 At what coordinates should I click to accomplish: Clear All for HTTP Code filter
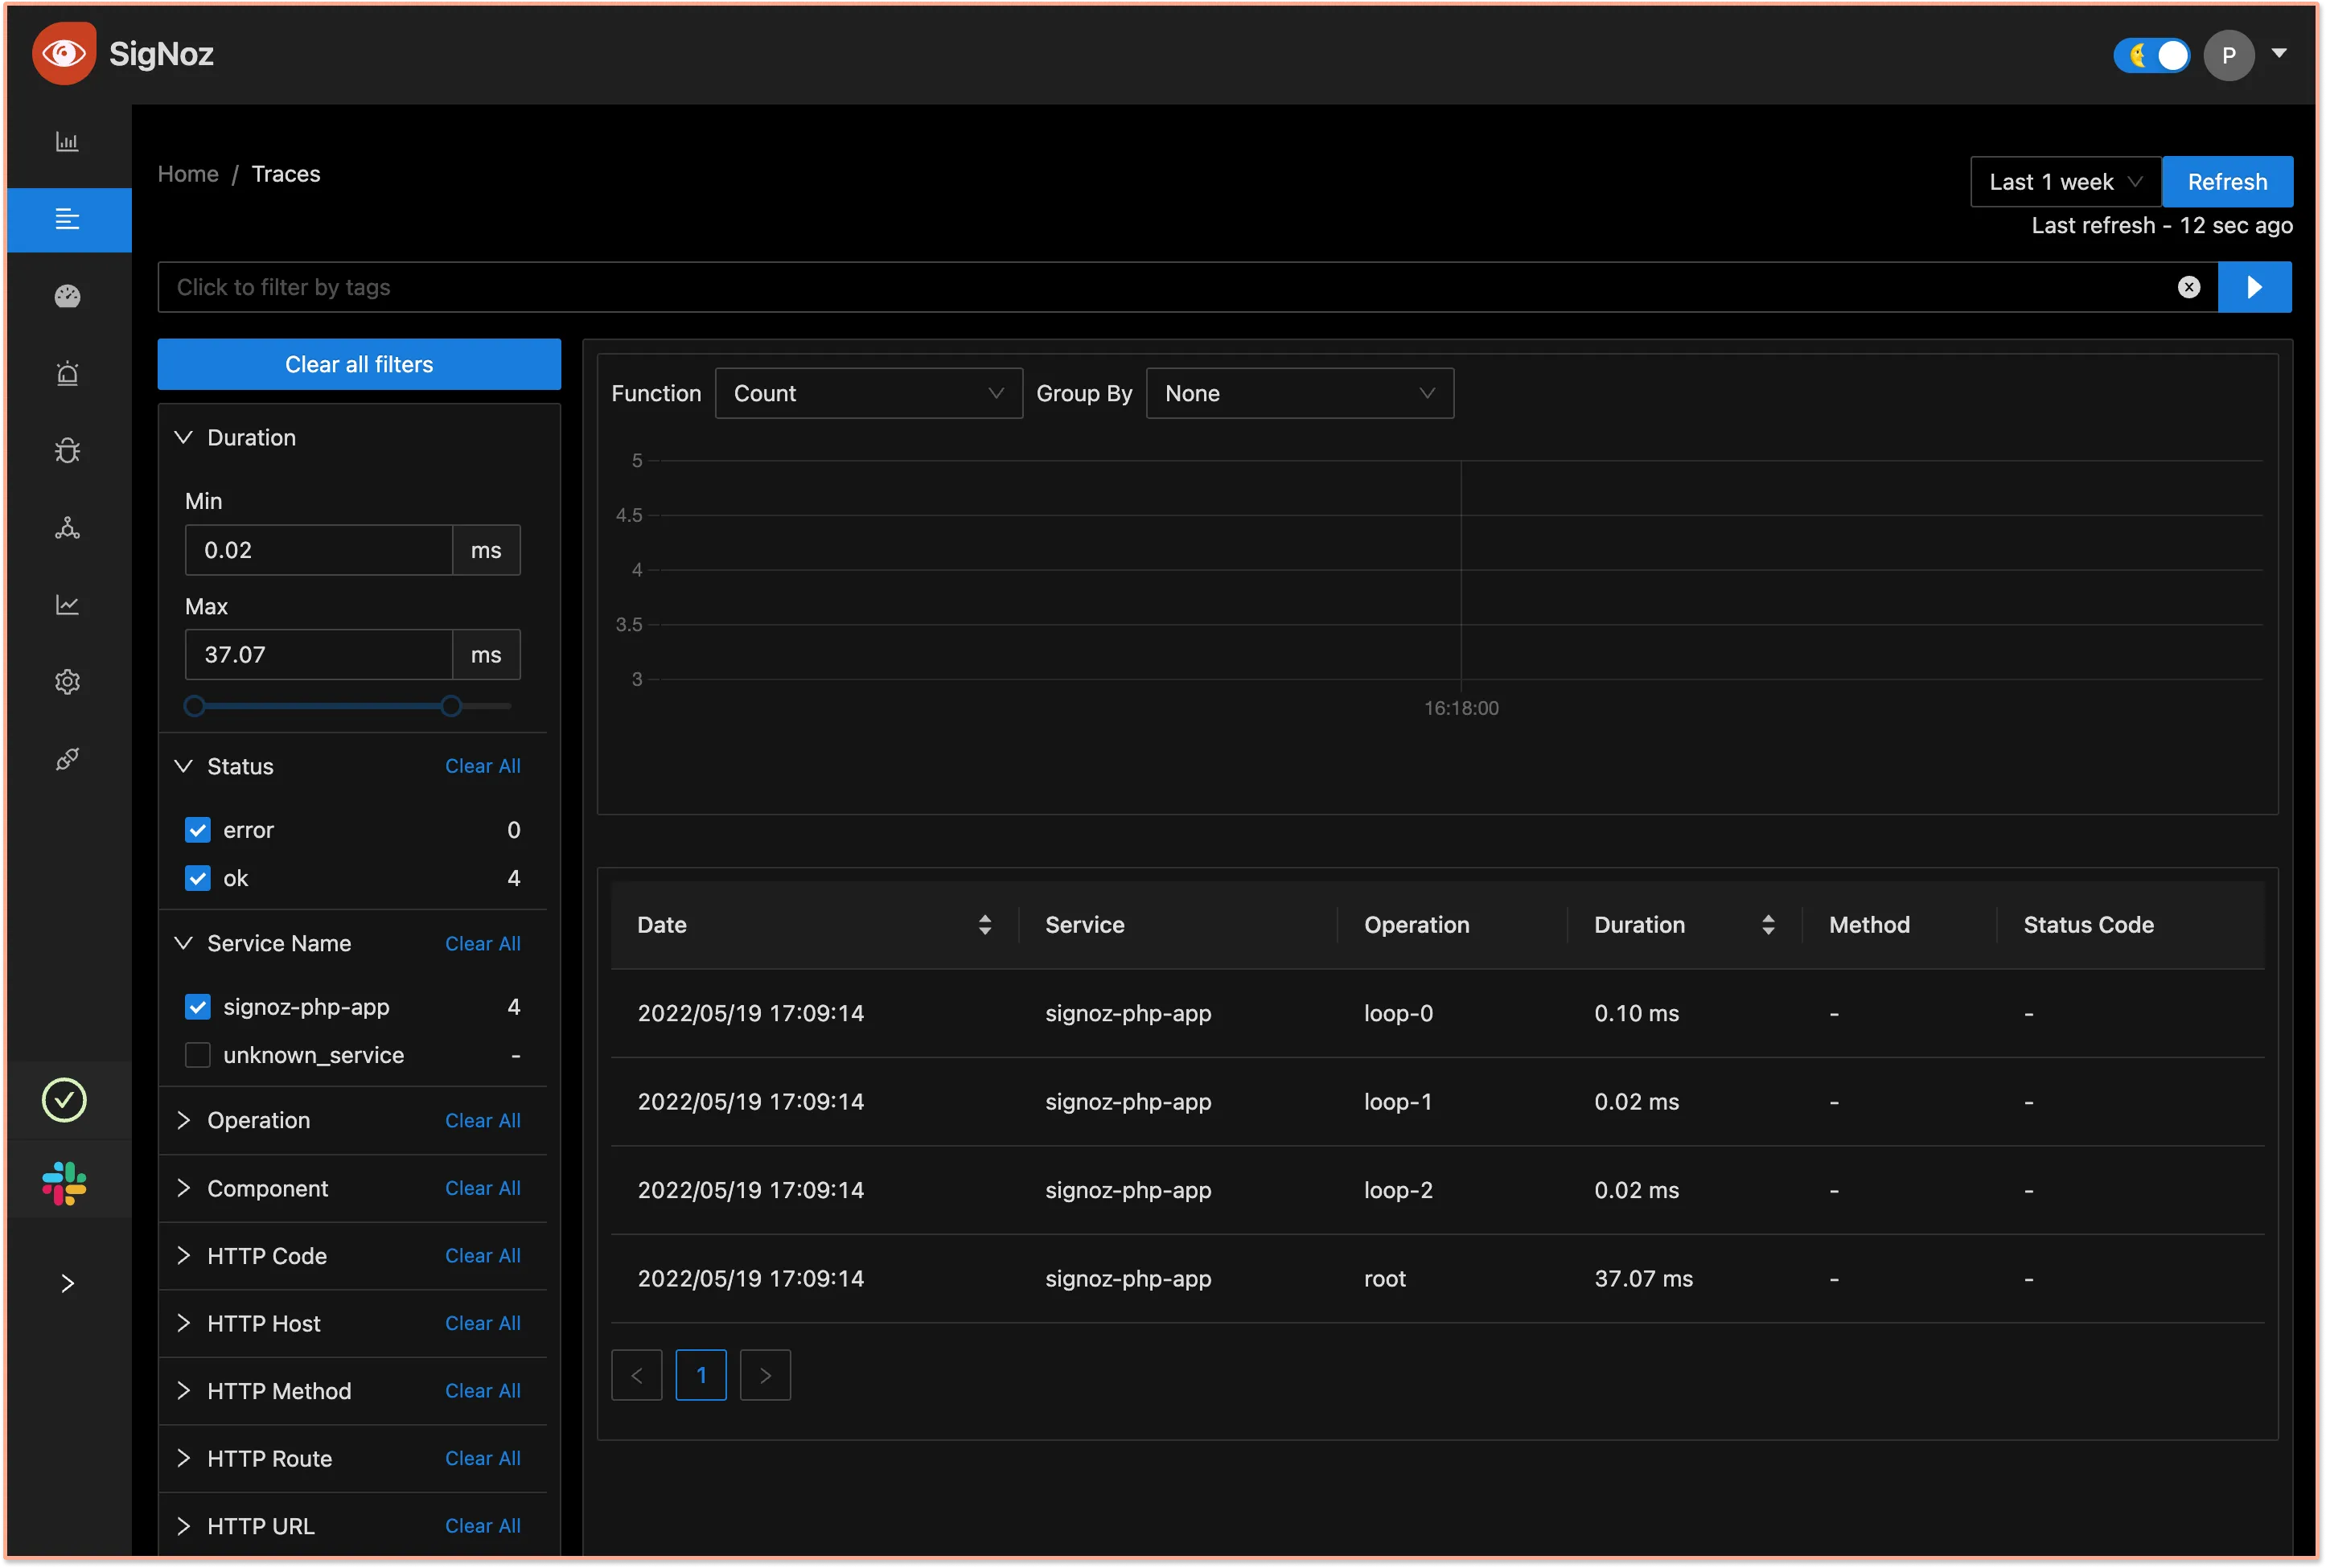pos(483,1255)
